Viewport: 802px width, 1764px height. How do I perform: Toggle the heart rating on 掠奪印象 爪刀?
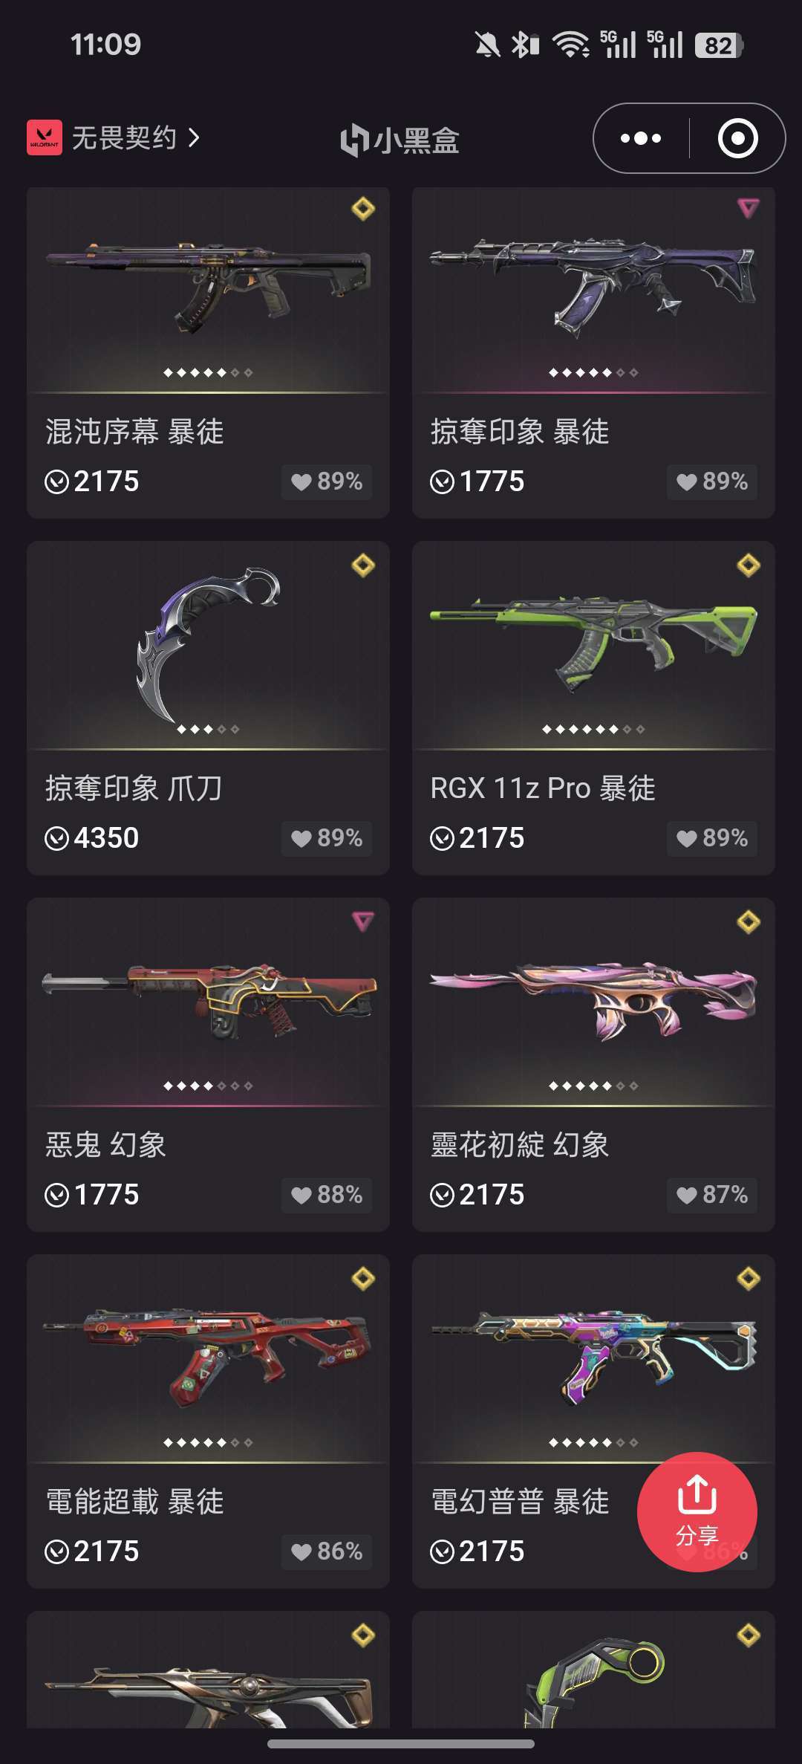327,838
